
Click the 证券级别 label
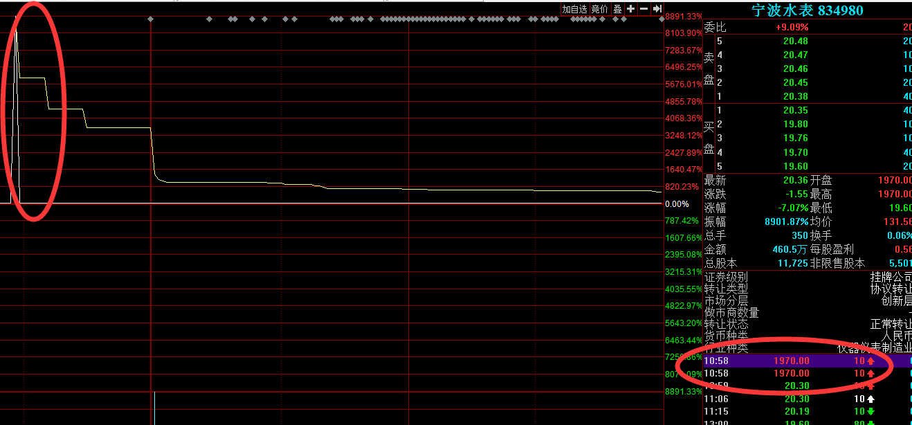pyautogui.click(x=726, y=277)
